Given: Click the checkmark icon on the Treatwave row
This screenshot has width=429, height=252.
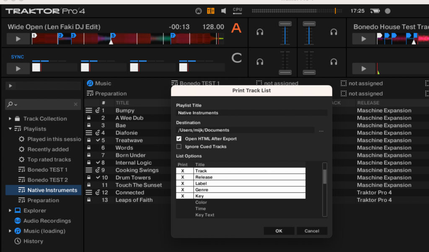Looking at the screenshot, I should pos(98,140).
